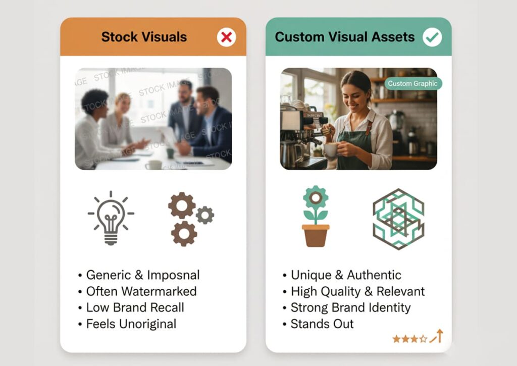Click the star rating row
This screenshot has height=366, width=517.
point(410,339)
